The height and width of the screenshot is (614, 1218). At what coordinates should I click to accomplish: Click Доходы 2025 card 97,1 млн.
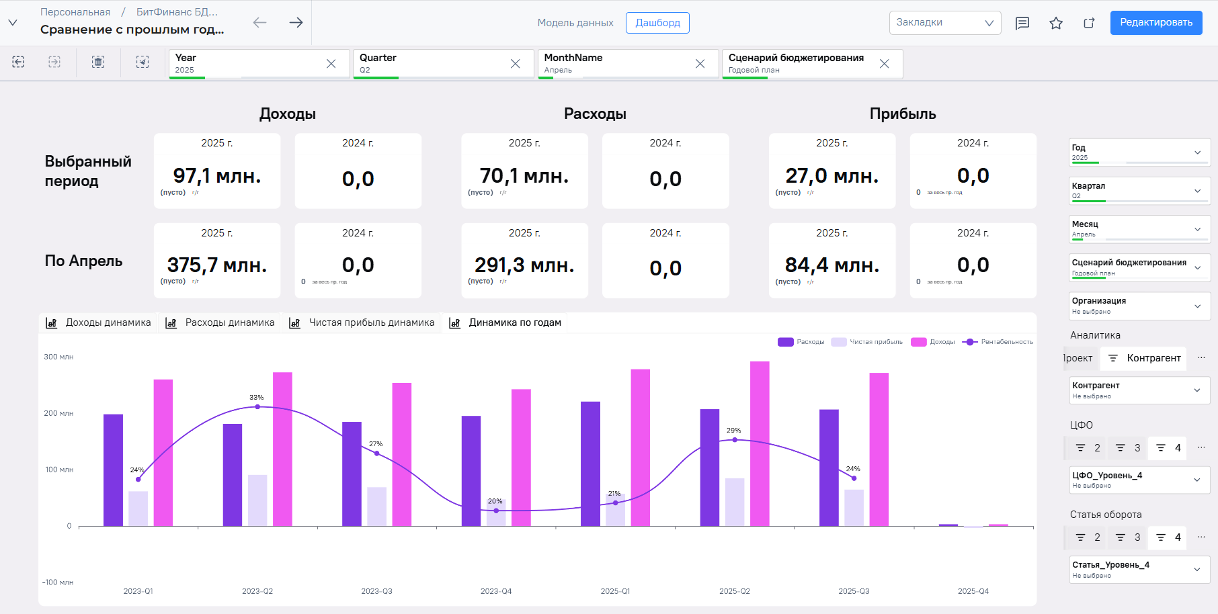tap(217, 171)
